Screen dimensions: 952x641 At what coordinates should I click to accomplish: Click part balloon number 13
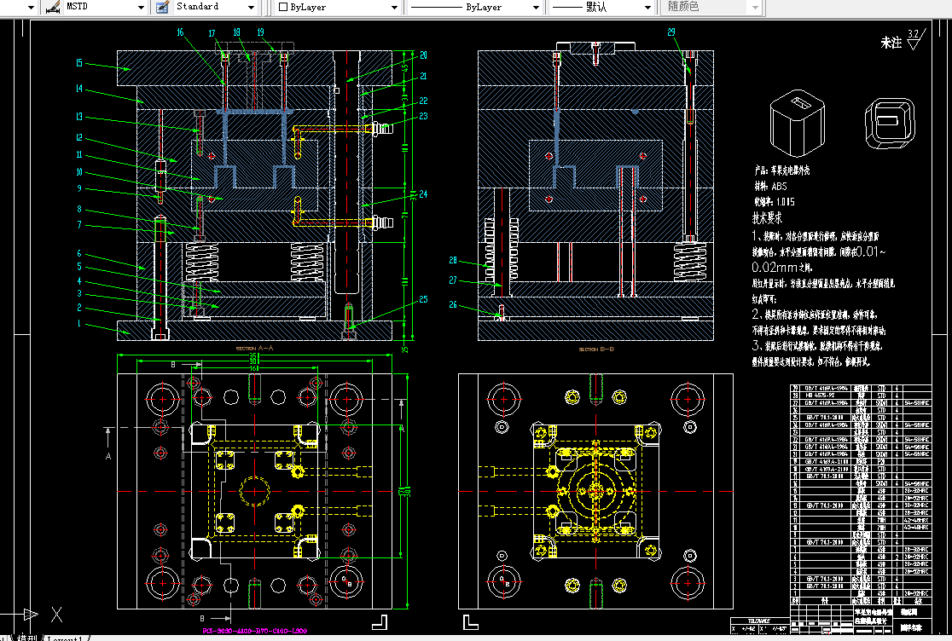click(x=79, y=117)
